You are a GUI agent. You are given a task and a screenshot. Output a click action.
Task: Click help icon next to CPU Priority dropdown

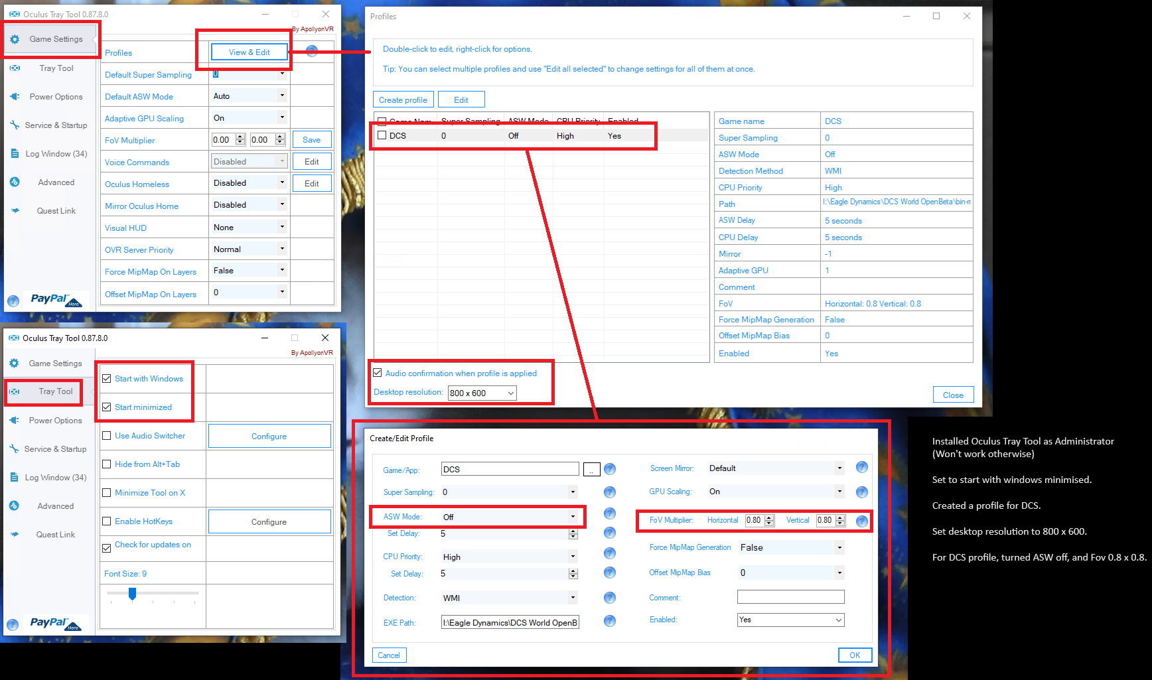coord(610,553)
